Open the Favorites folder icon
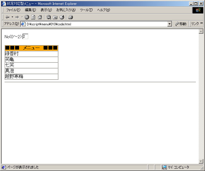Viewport: 205px width, 171px height. [55, 17]
